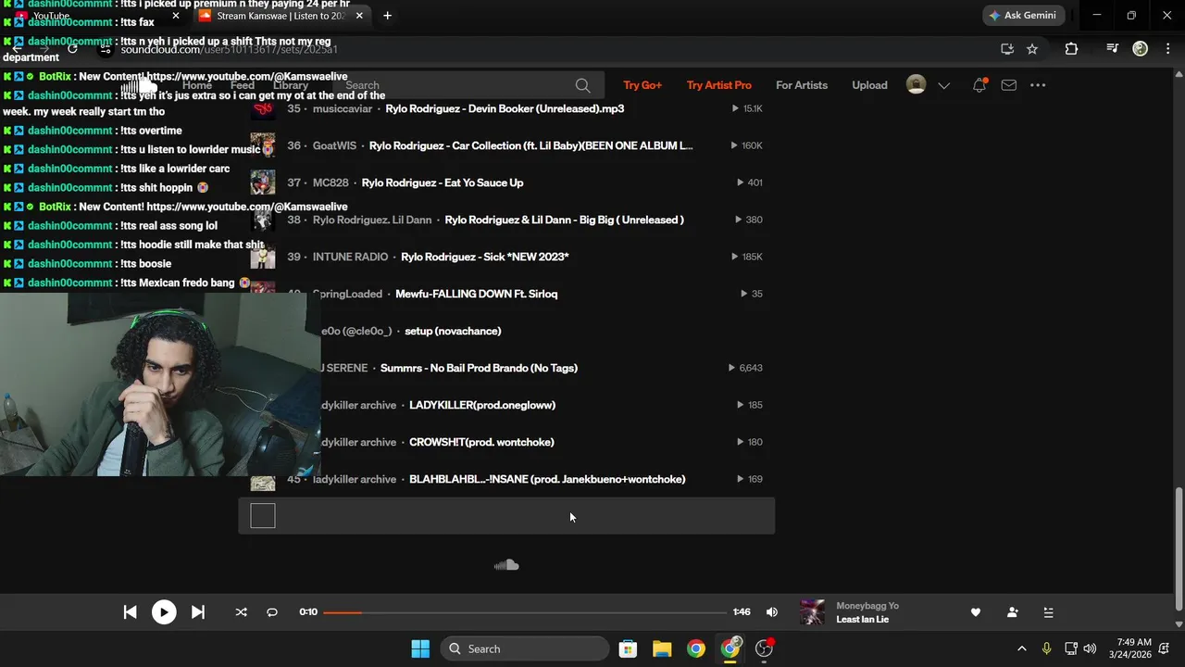The width and height of the screenshot is (1185, 667).
Task: Seek within the track progress bar
Action: click(525, 612)
